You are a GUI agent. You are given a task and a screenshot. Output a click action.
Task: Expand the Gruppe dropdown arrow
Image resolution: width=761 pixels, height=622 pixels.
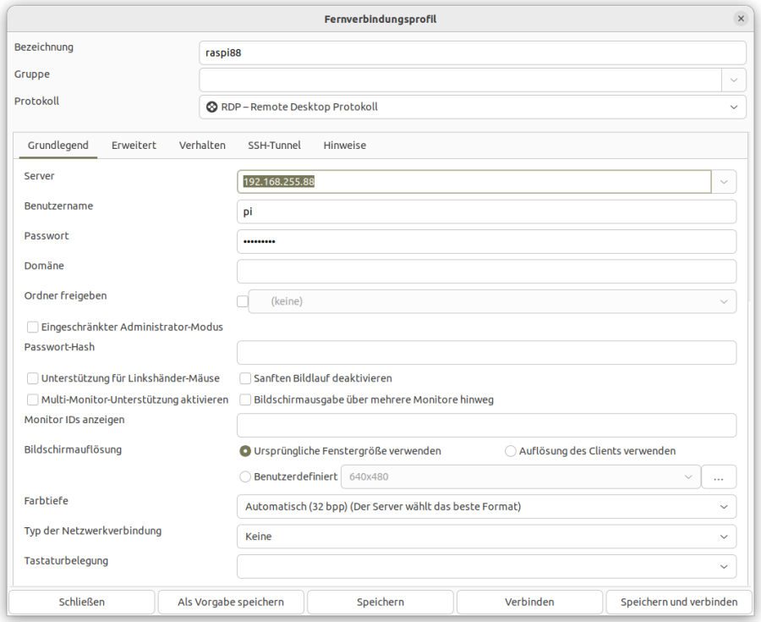(733, 80)
